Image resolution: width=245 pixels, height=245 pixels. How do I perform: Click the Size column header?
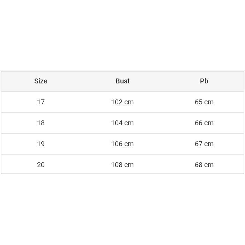(x=41, y=81)
